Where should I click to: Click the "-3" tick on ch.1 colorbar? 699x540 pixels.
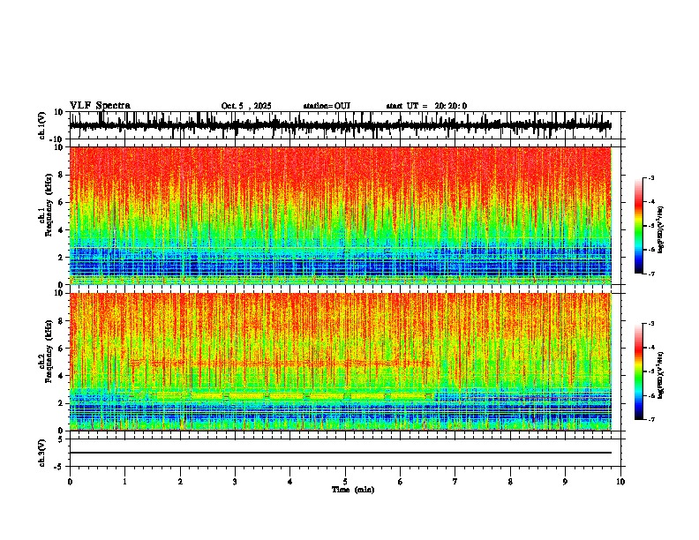point(651,178)
